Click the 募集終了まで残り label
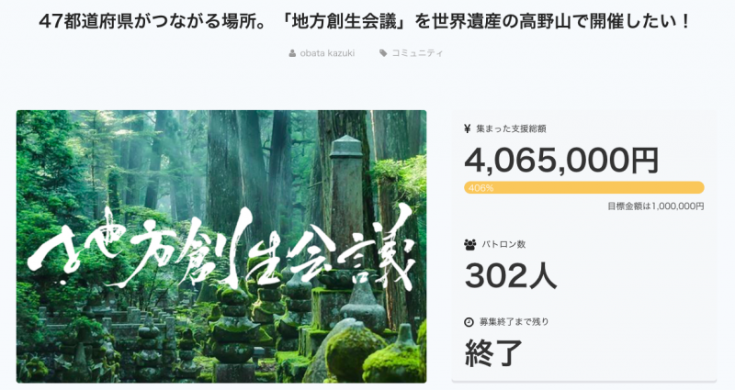The width and height of the screenshot is (735, 390). click(x=514, y=322)
